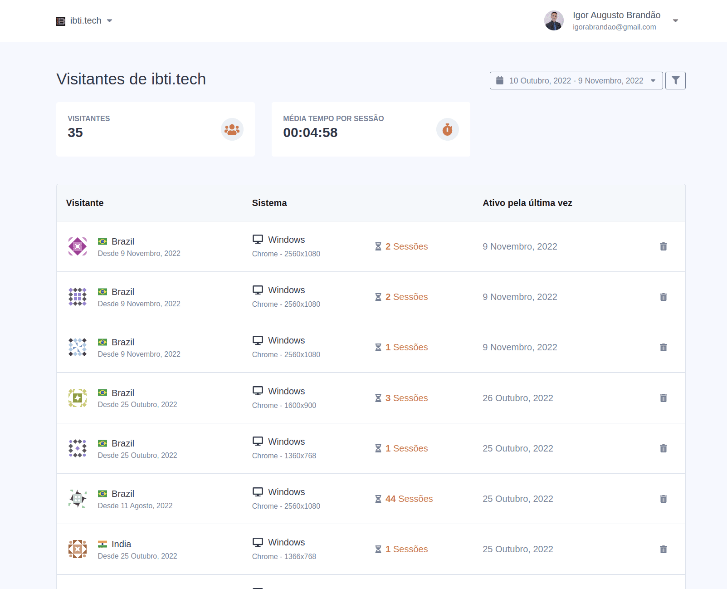Open the Igor Augusto Brandão user menu

coord(675,21)
